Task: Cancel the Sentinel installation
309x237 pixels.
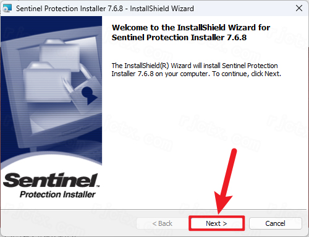Action: (275, 223)
